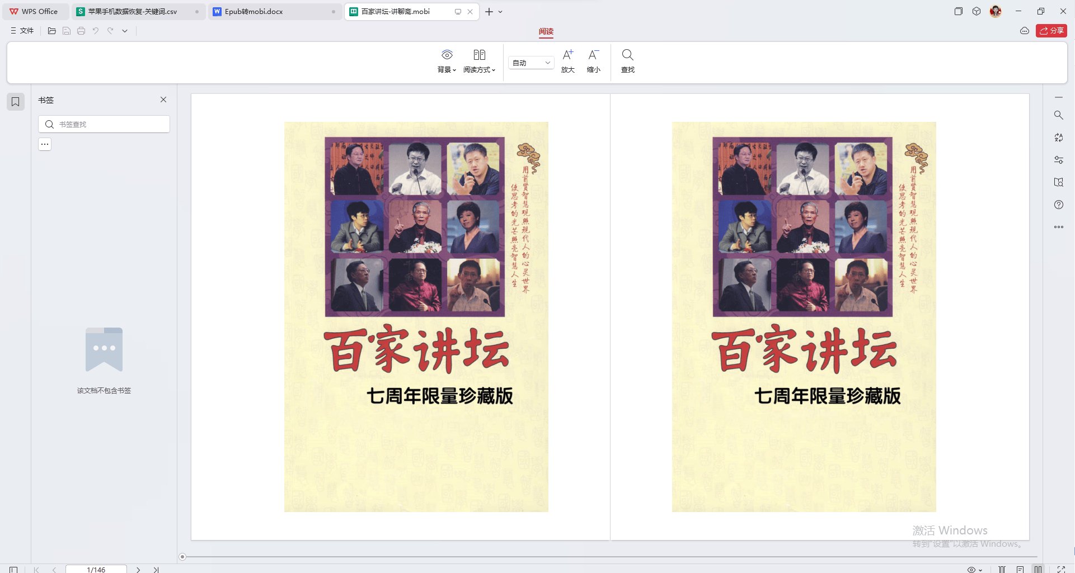Select the first page layout view icon
The width and height of the screenshot is (1075, 573).
pyautogui.click(x=1002, y=570)
